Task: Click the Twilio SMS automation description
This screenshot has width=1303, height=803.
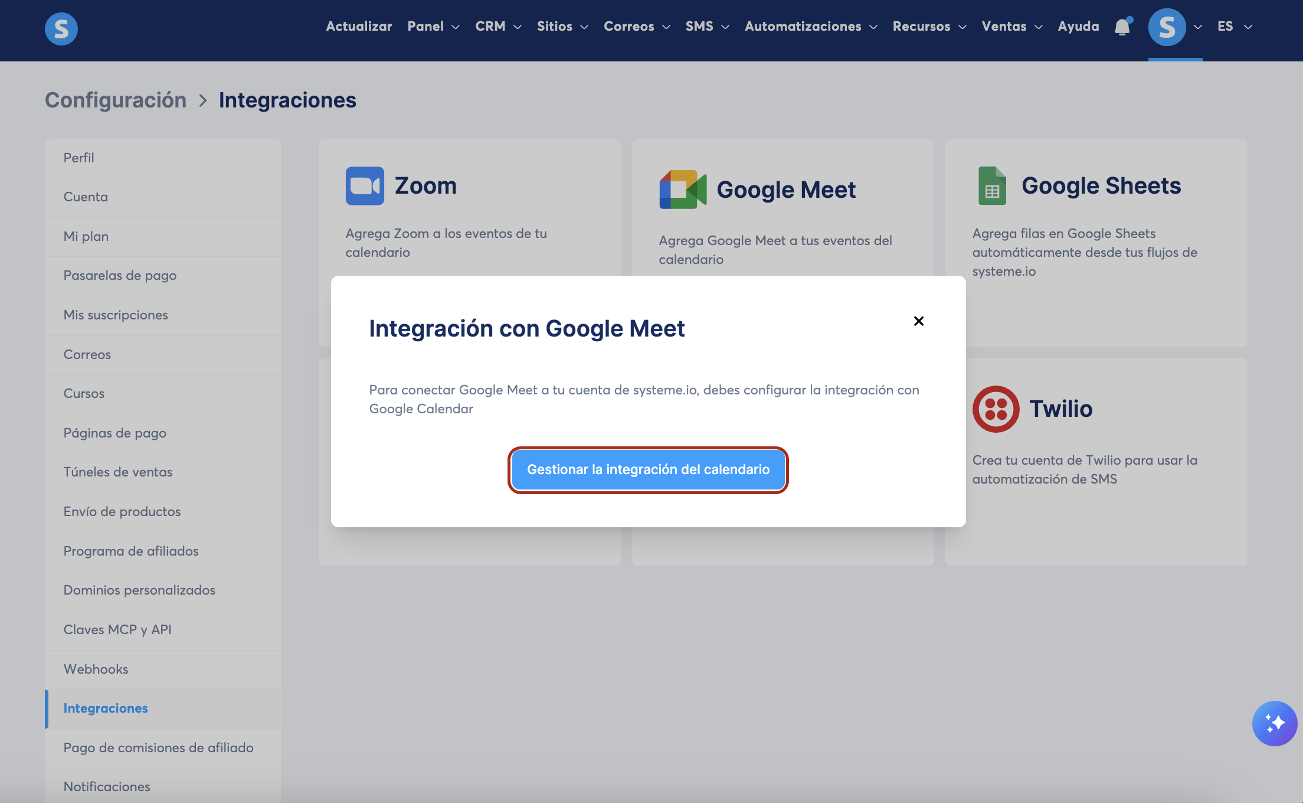Action: 1085,470
